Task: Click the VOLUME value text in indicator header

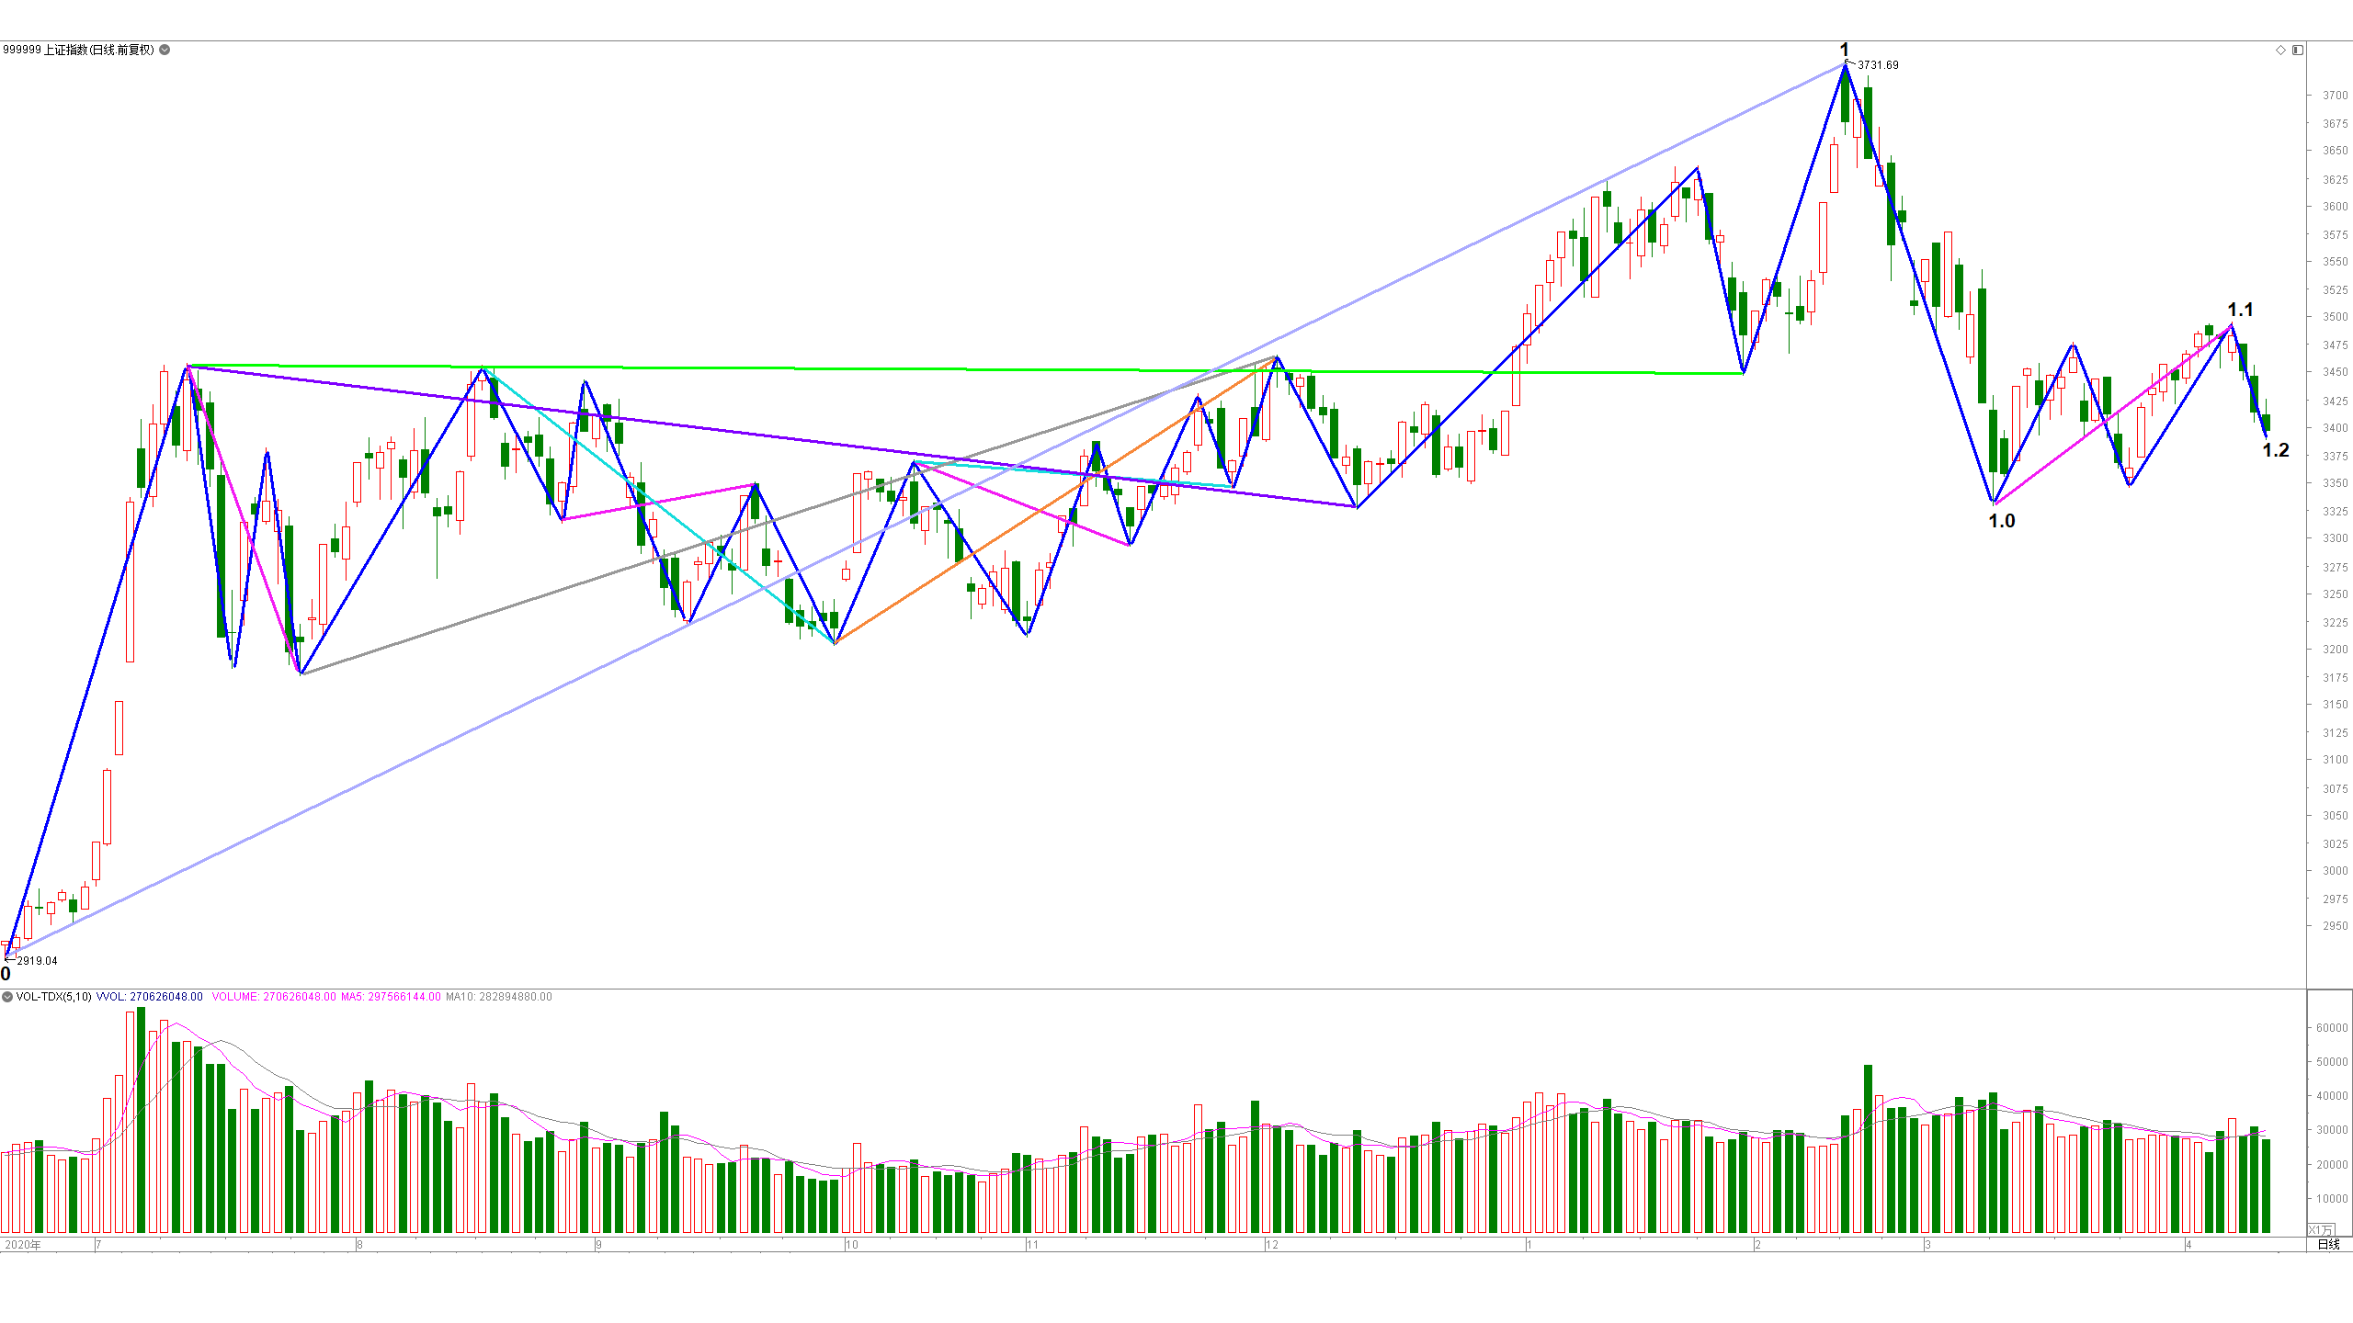Action: coord(274,997)
